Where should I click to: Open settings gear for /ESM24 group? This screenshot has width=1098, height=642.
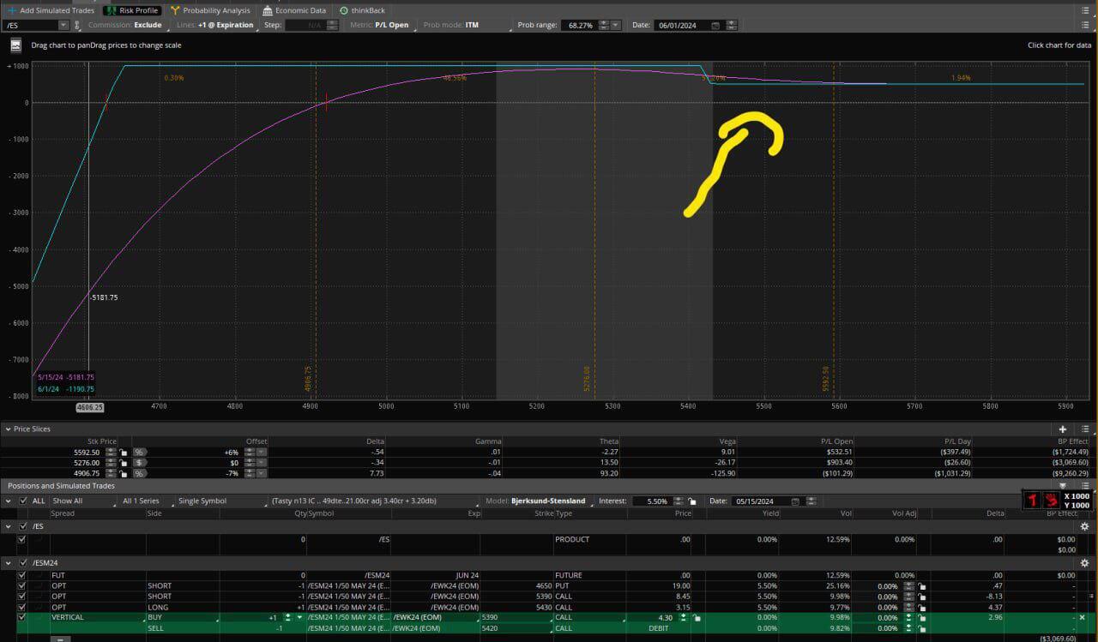pyautogui.click(x=1084, y=563)
